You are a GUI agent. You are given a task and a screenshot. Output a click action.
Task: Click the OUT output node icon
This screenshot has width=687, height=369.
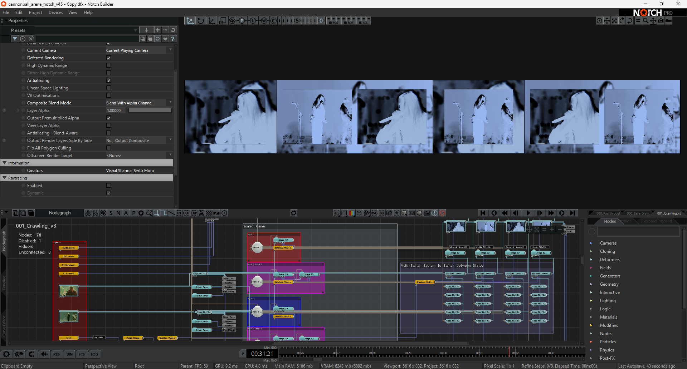coord(186,213)
